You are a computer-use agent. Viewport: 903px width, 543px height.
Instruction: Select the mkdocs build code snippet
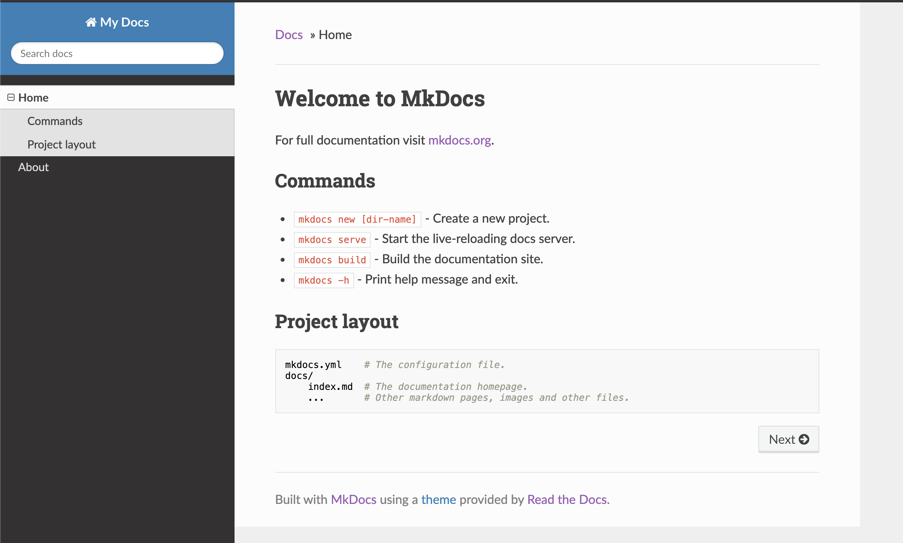coord(332,260)
